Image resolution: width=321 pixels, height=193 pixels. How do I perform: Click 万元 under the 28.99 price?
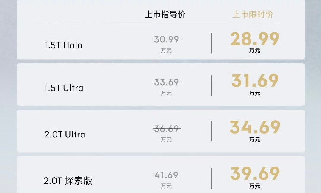click(255, 50)
